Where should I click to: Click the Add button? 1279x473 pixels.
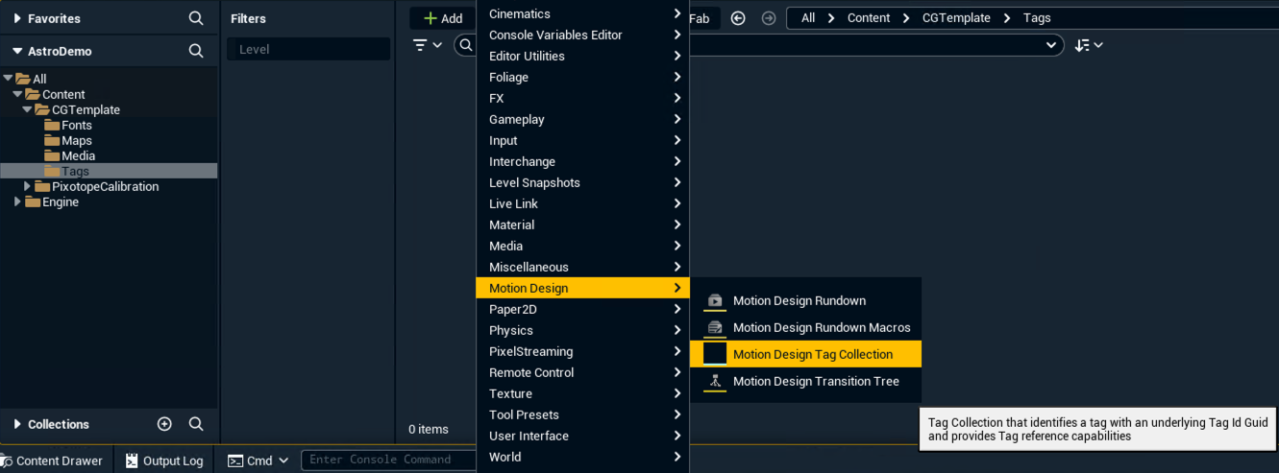pyautogui.click(x=443, y=18)
